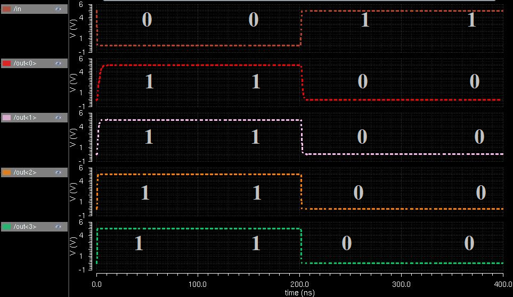Viewport: 513px width, 297px height.
Task: Toggle visibility eye of /out<1> signal
Action: [58, 118]
